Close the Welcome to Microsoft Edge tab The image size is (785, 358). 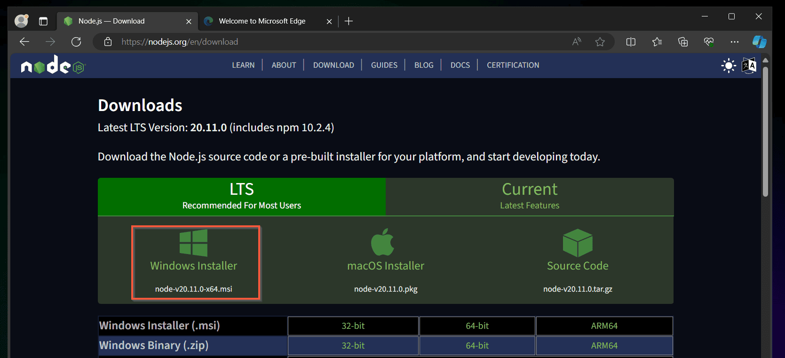[x=329, y=21]
